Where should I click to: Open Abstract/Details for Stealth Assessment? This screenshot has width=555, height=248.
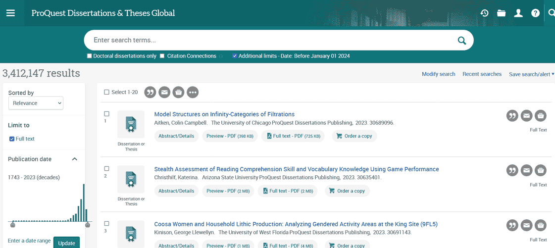coord(176,191)
